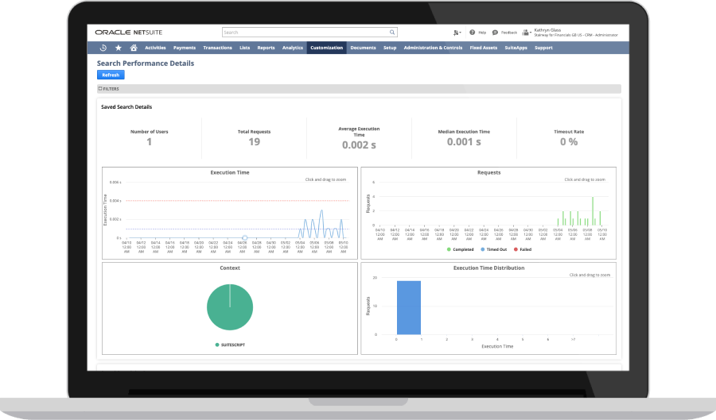Screen dimensions: 716x420
Task: Toggle the Failed series in Requests legend
Action: pos(523,249)
